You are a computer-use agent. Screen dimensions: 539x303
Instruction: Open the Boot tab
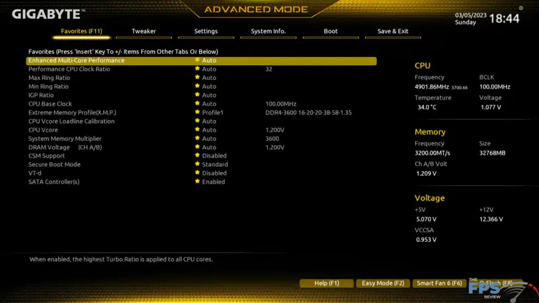pyautogui.click(x=331, y=31)
